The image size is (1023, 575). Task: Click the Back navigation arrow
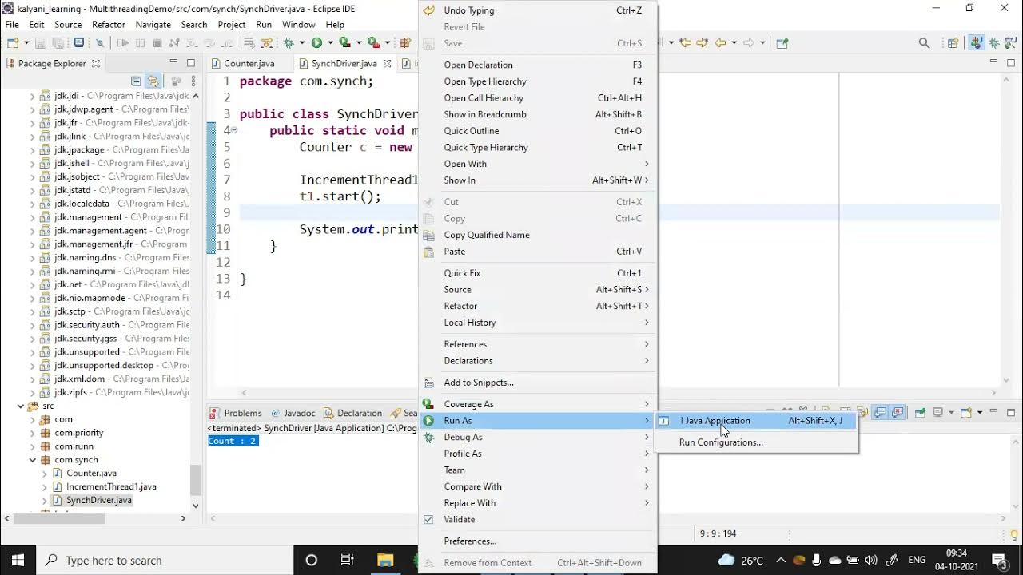(721, 43)
